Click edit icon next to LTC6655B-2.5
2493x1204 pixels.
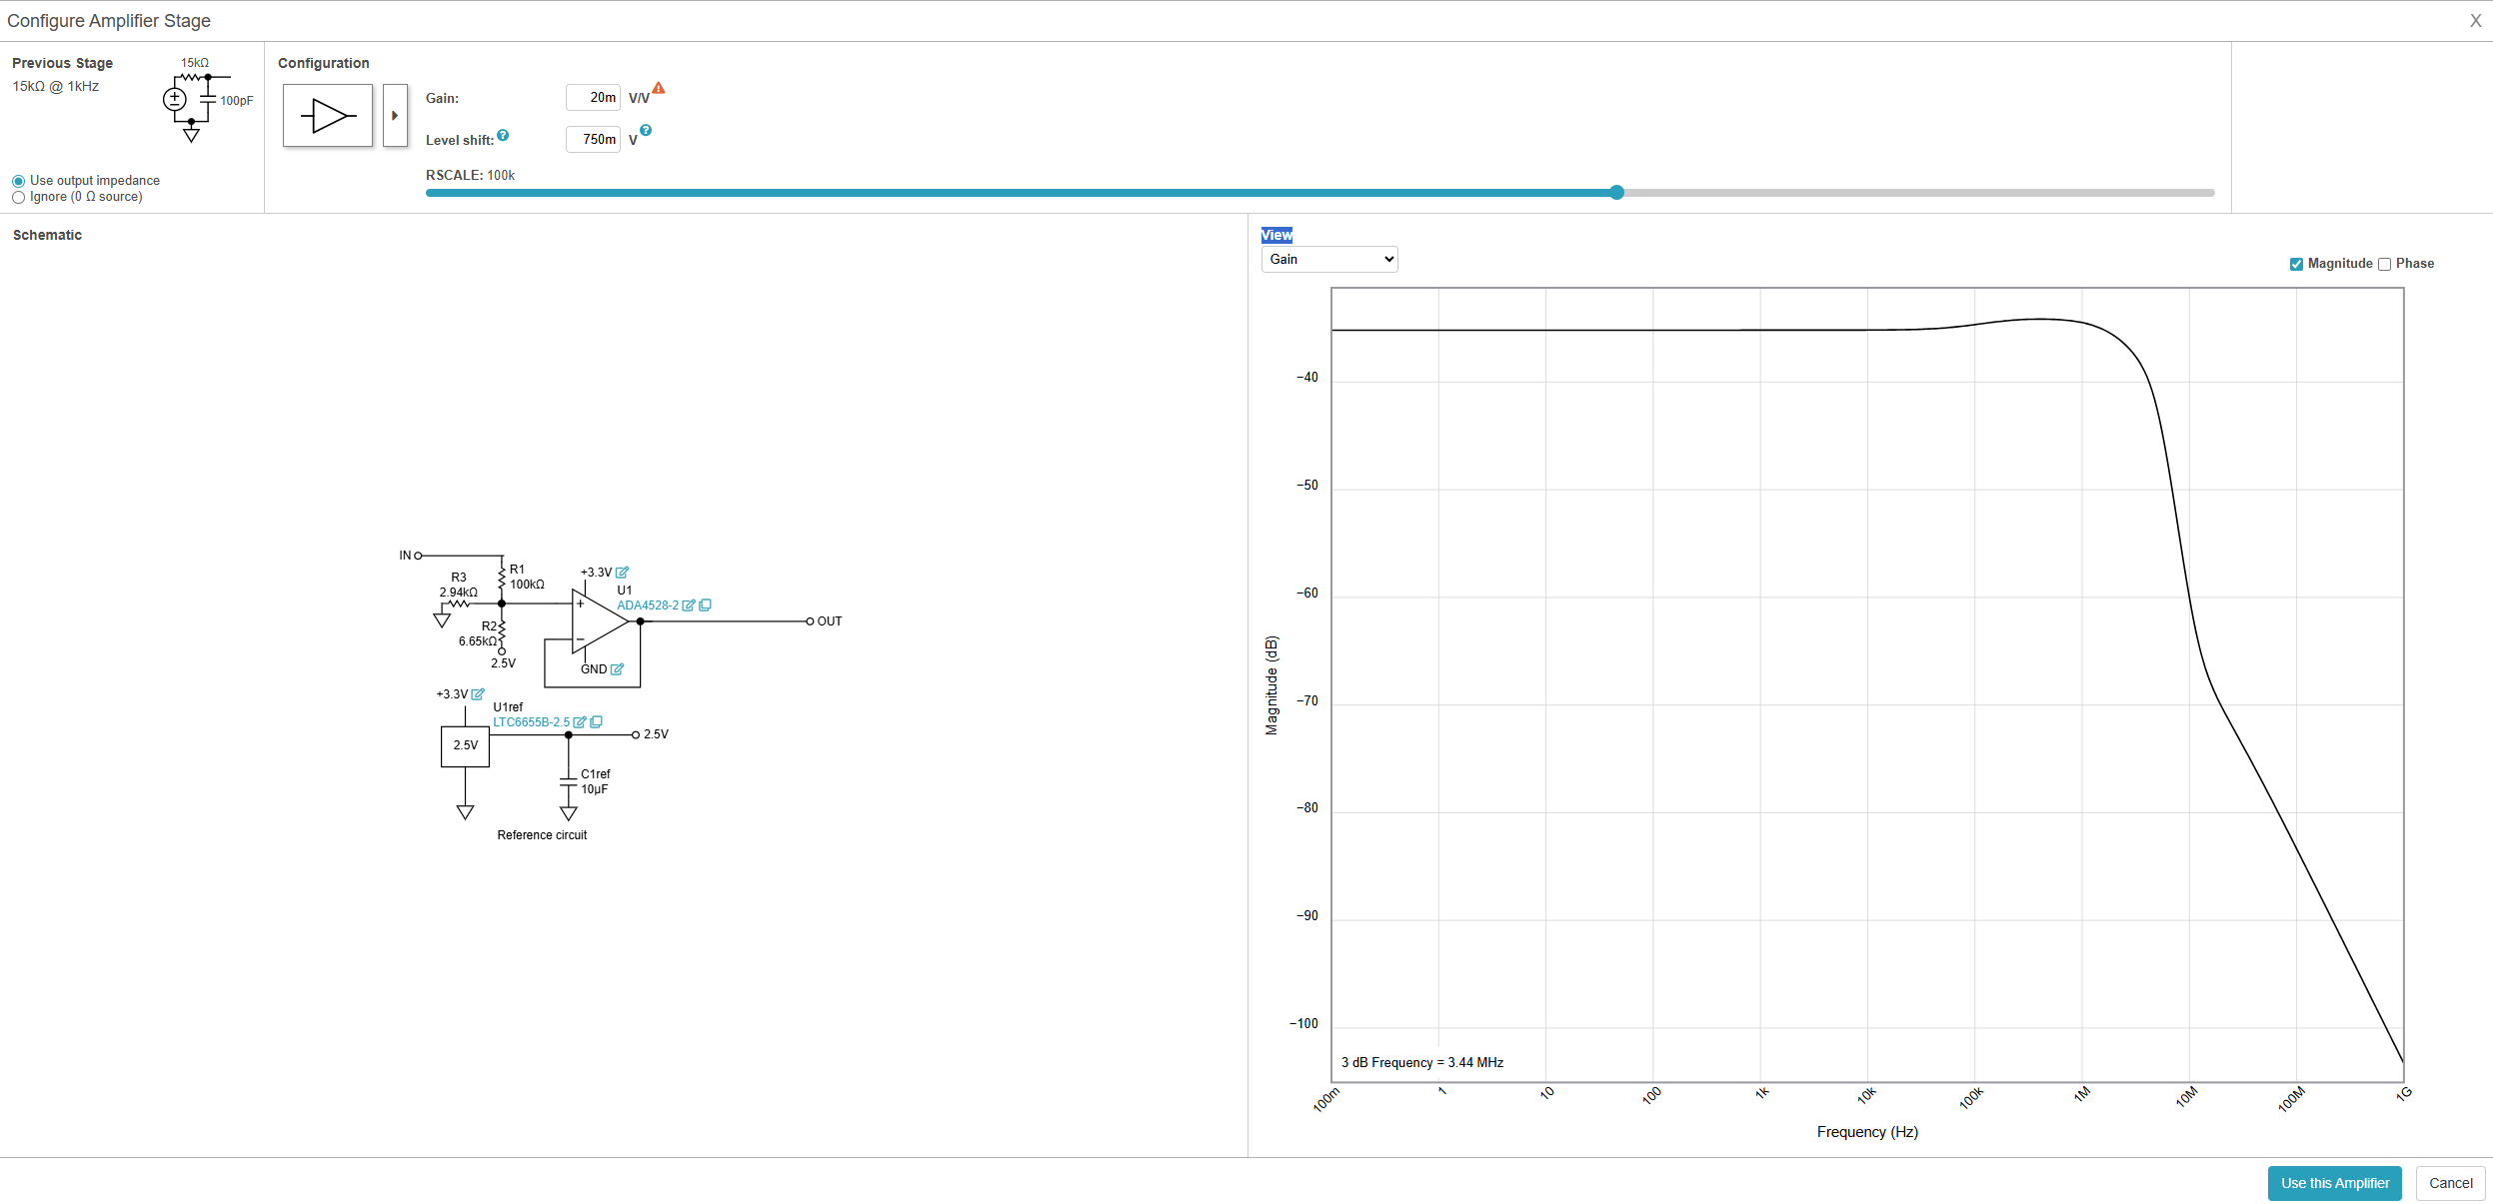tap(580, 722)
